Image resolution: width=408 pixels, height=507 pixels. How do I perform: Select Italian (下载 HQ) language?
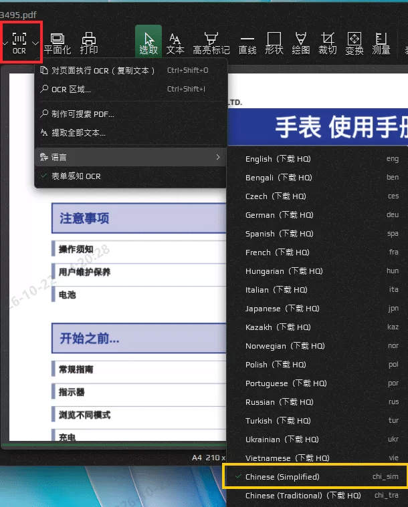[x=317, y=290]
